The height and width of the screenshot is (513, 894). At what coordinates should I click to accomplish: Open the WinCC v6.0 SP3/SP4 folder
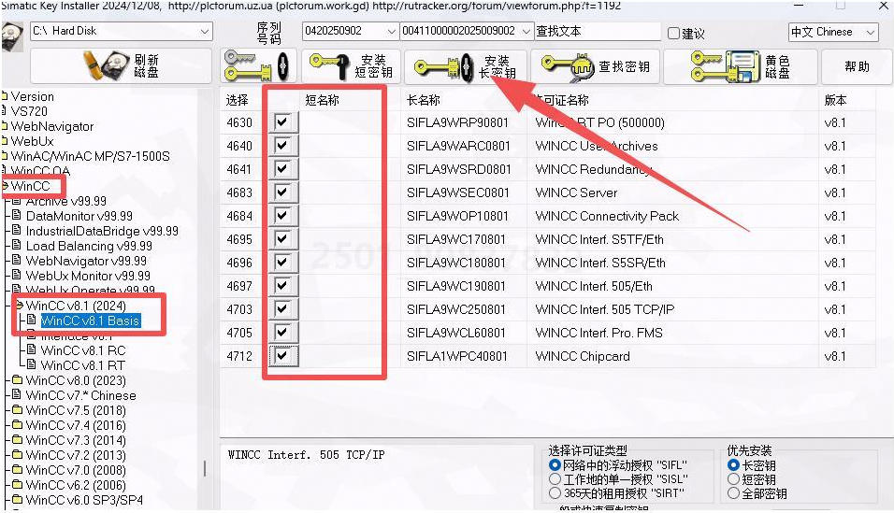click(x=77, y=500)
